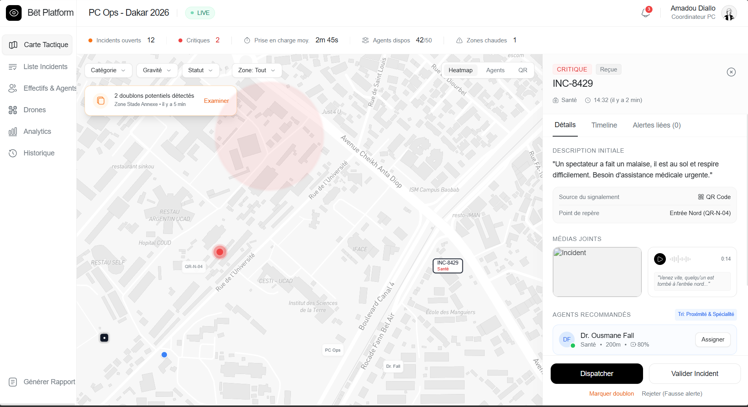Click the CRITIQUE severity badge
Viewport: 748px width, 407px height.
pyautogui.click(x=572, y=69)
